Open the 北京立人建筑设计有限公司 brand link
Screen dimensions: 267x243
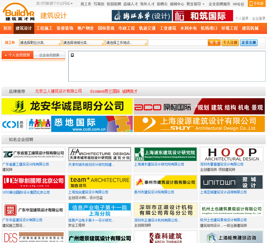58,91
